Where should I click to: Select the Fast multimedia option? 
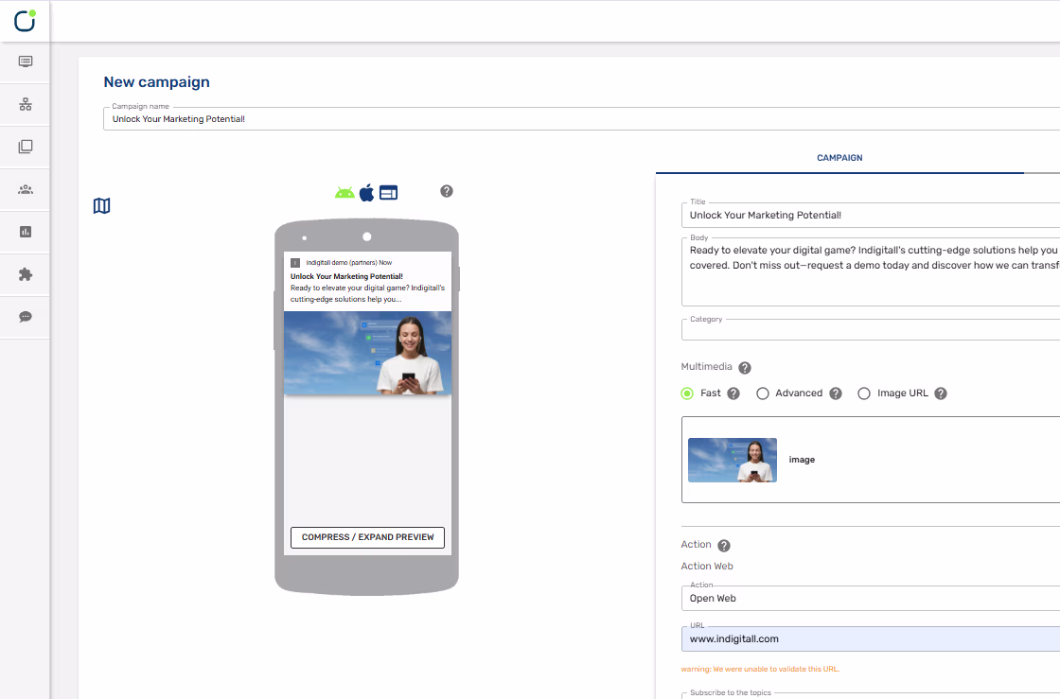pyautogui.click(x=686, y=393)
